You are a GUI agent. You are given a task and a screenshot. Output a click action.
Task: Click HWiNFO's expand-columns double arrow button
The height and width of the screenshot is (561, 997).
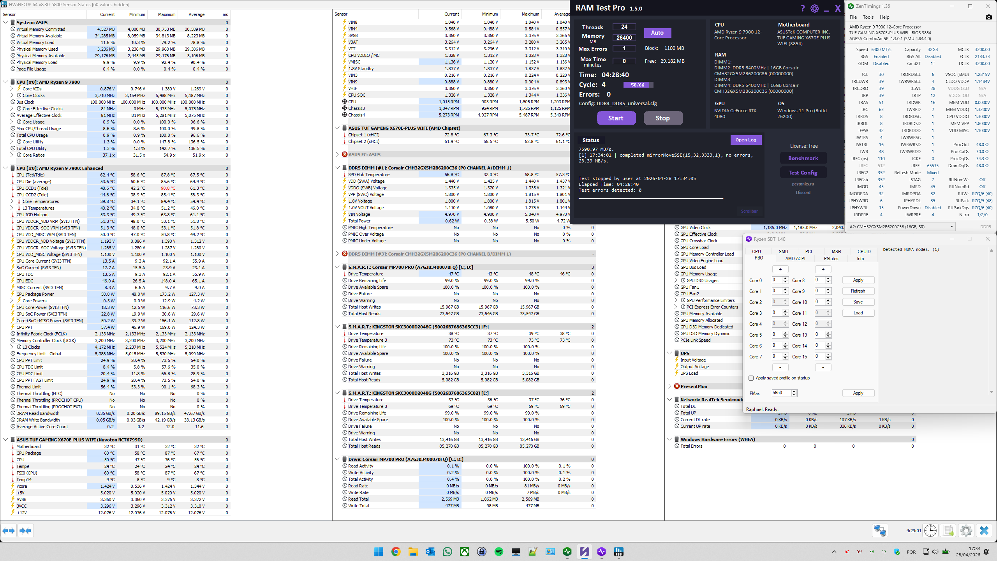[x=9, y=531]
